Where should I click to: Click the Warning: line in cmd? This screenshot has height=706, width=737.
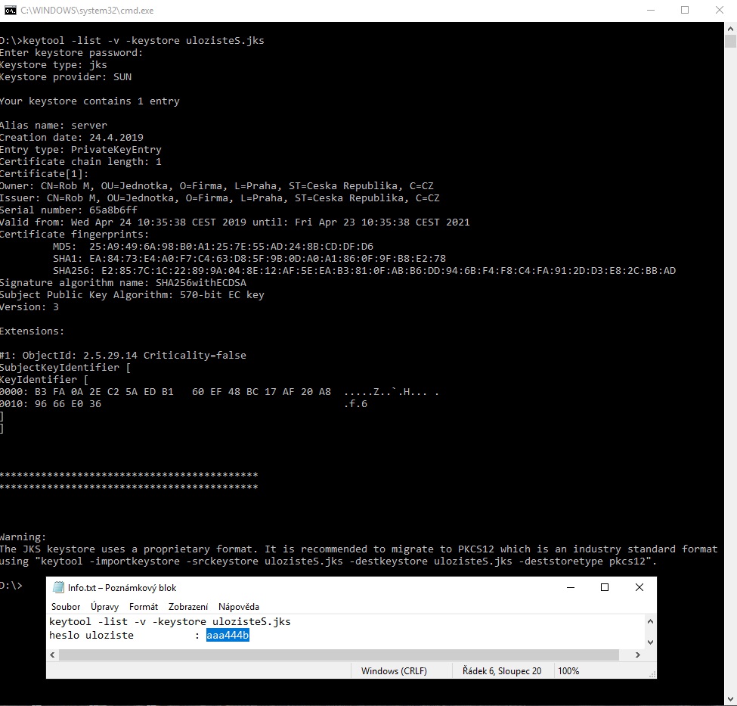23,537
